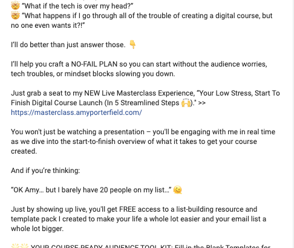Click 'tech troubles, or mindset blocks' line
The height and width of the screenshot is (248, 294).
point(93,74)
